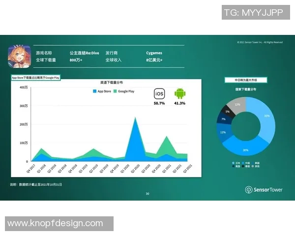Click the App Store blue legend marker
This screenshot has width=295, height=236.
(x=95, y=91)
